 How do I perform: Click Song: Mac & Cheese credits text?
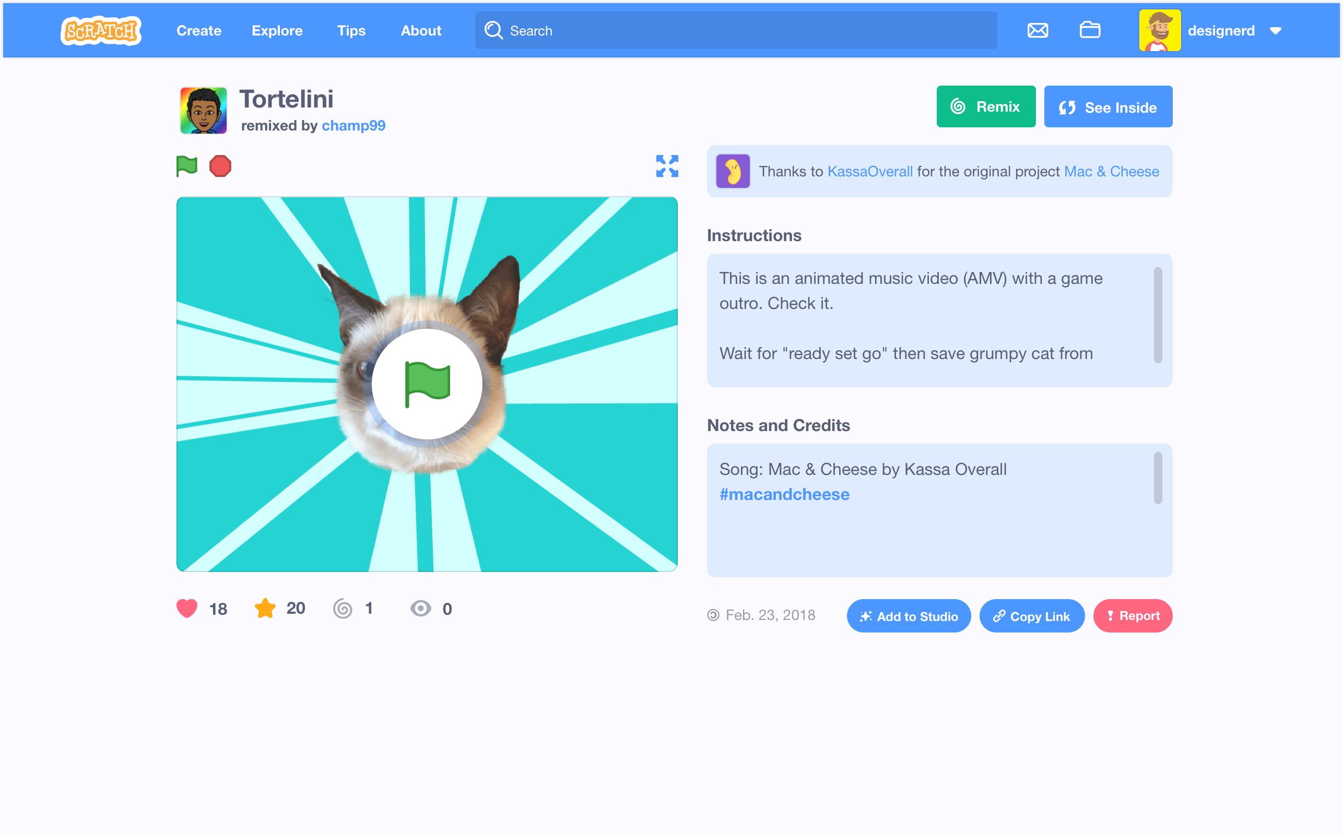click(863, 469)
